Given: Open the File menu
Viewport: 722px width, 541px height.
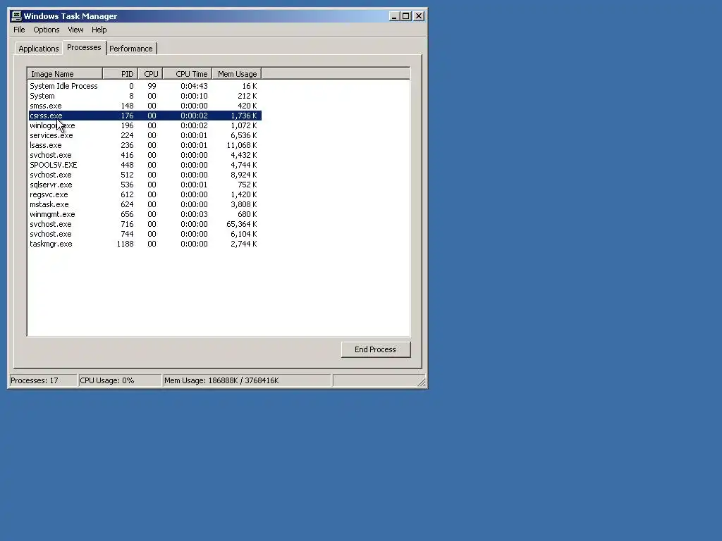Looking at the screenshot, I should [x=19, y=30].
